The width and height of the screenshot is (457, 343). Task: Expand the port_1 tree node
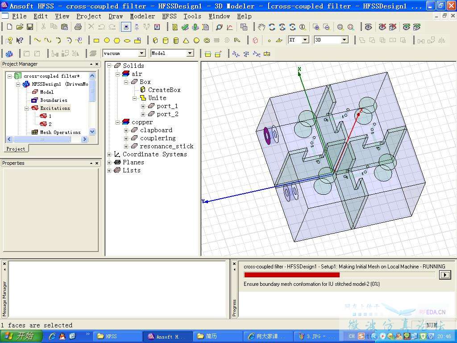coord(143,106)
